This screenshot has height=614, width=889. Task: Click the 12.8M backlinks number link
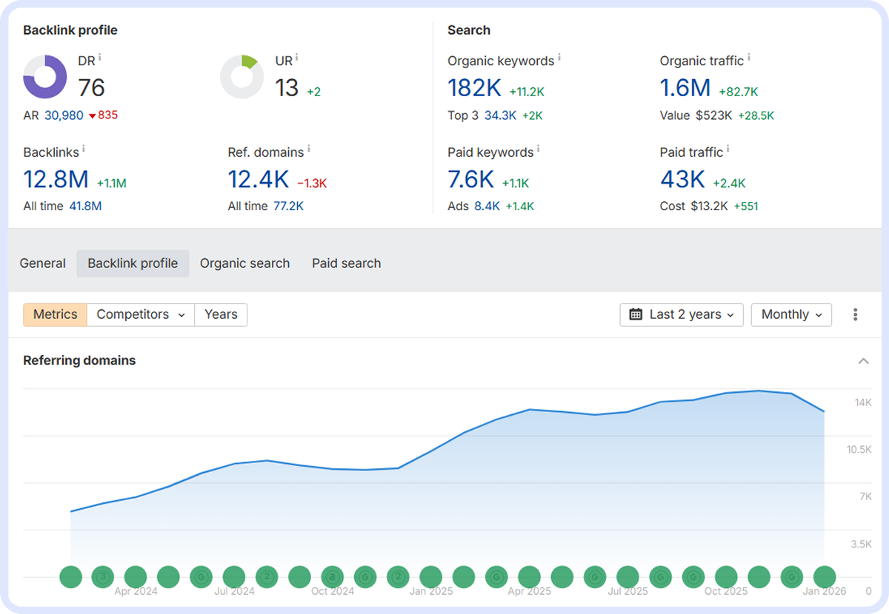pyautogui.click(x=56, y=180)
